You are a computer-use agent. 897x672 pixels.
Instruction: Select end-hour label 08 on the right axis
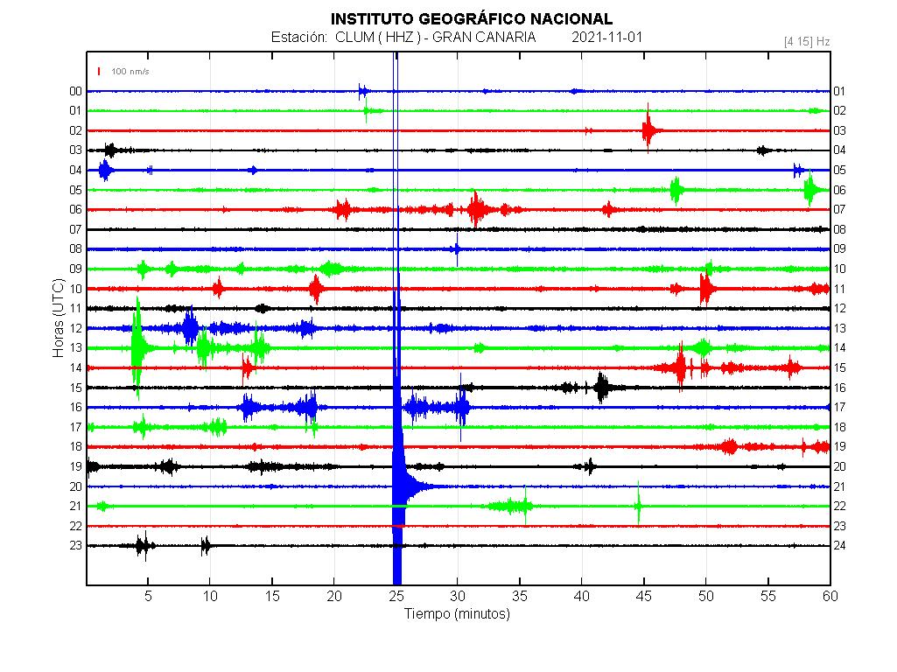pyautogui.click(x=839, y=230)
